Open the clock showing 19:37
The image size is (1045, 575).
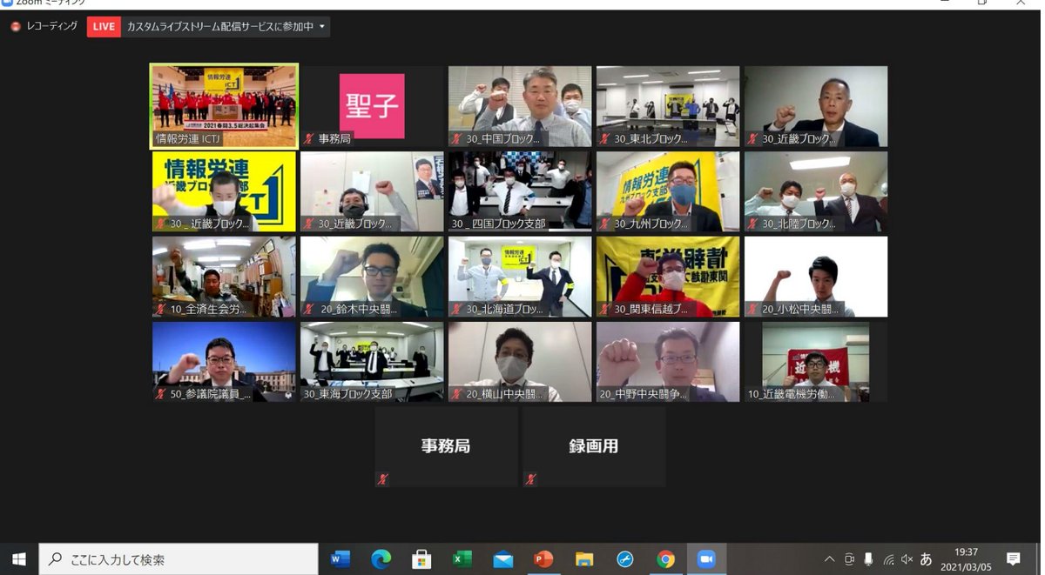coord(966,559)
